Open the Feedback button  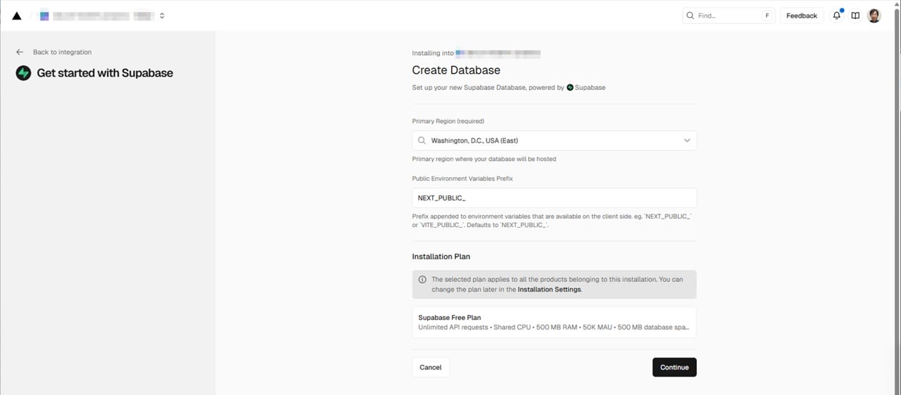[802, 15]
